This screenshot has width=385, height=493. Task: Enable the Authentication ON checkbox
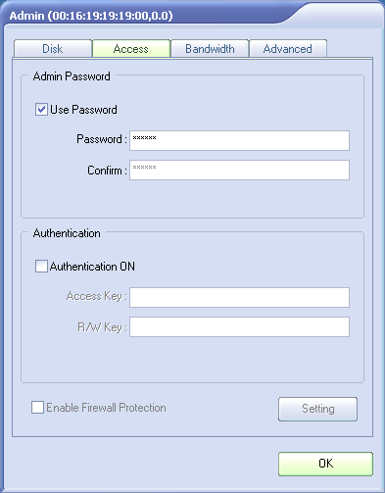[x=41, y=267]
